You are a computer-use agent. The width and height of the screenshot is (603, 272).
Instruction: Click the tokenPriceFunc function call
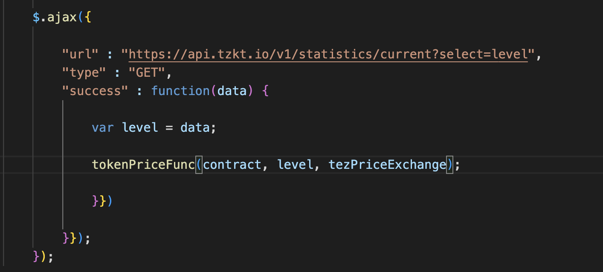click(x=143, y=165)
